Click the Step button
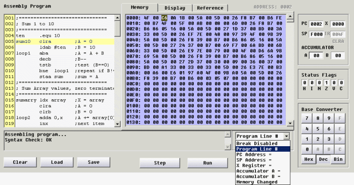354x185 pixels. [x=160, y=163]
